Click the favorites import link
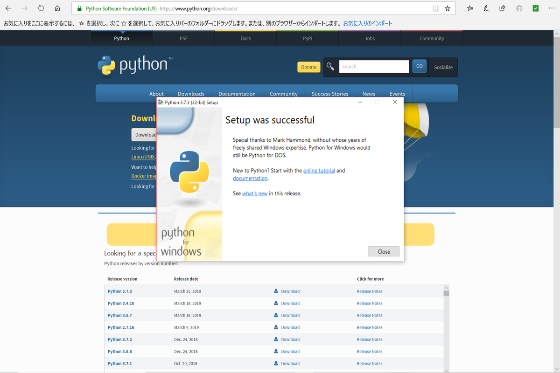 tap(368, 23)
